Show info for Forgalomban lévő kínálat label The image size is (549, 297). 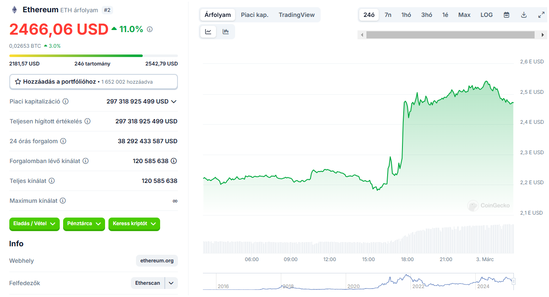click(86, 161)
